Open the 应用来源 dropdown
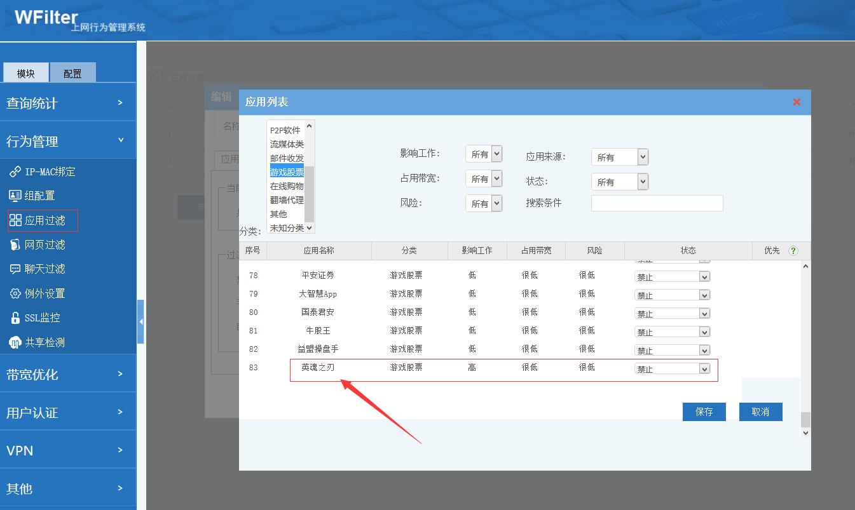Screen dimensions: 855x510 [619, 157]
